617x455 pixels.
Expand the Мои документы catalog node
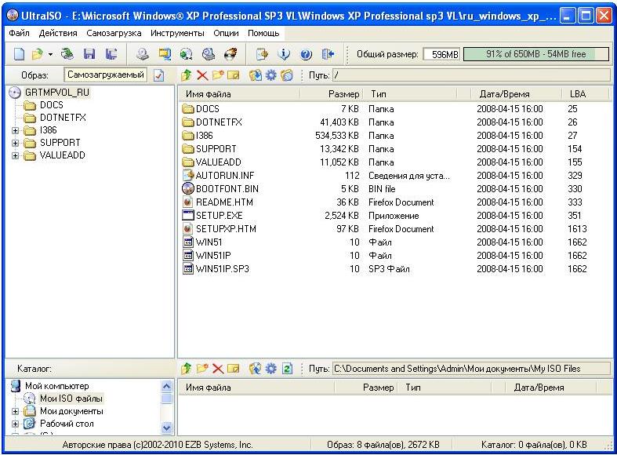pos(15,411)
